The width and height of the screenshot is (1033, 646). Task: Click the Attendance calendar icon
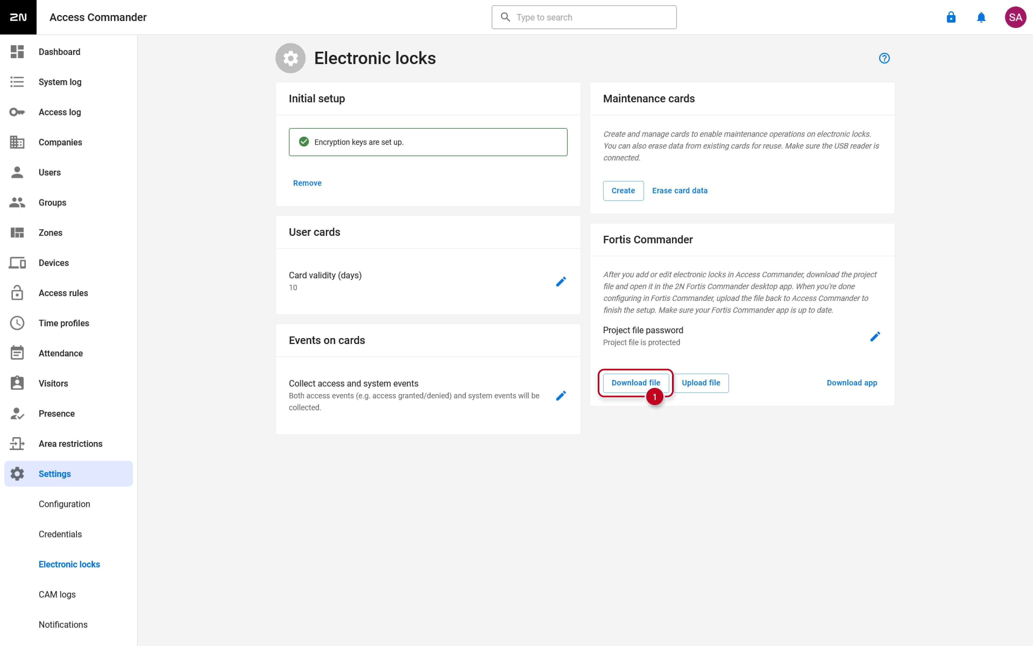(17, 353)
